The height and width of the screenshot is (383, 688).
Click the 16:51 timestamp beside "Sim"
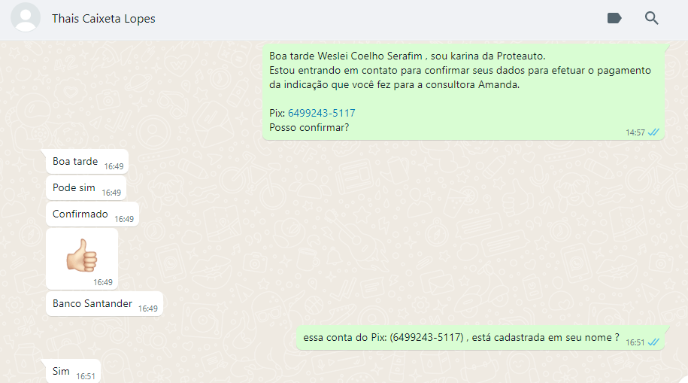pyautogui.click(x=86, y=376)
